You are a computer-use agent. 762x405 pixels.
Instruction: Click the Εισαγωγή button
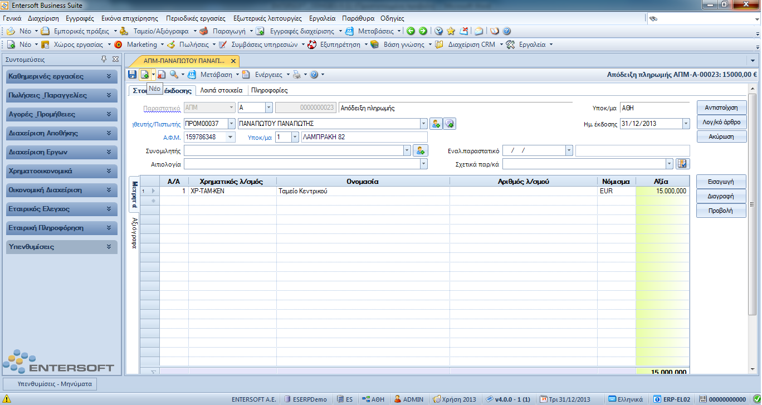[x=721, y=182]
